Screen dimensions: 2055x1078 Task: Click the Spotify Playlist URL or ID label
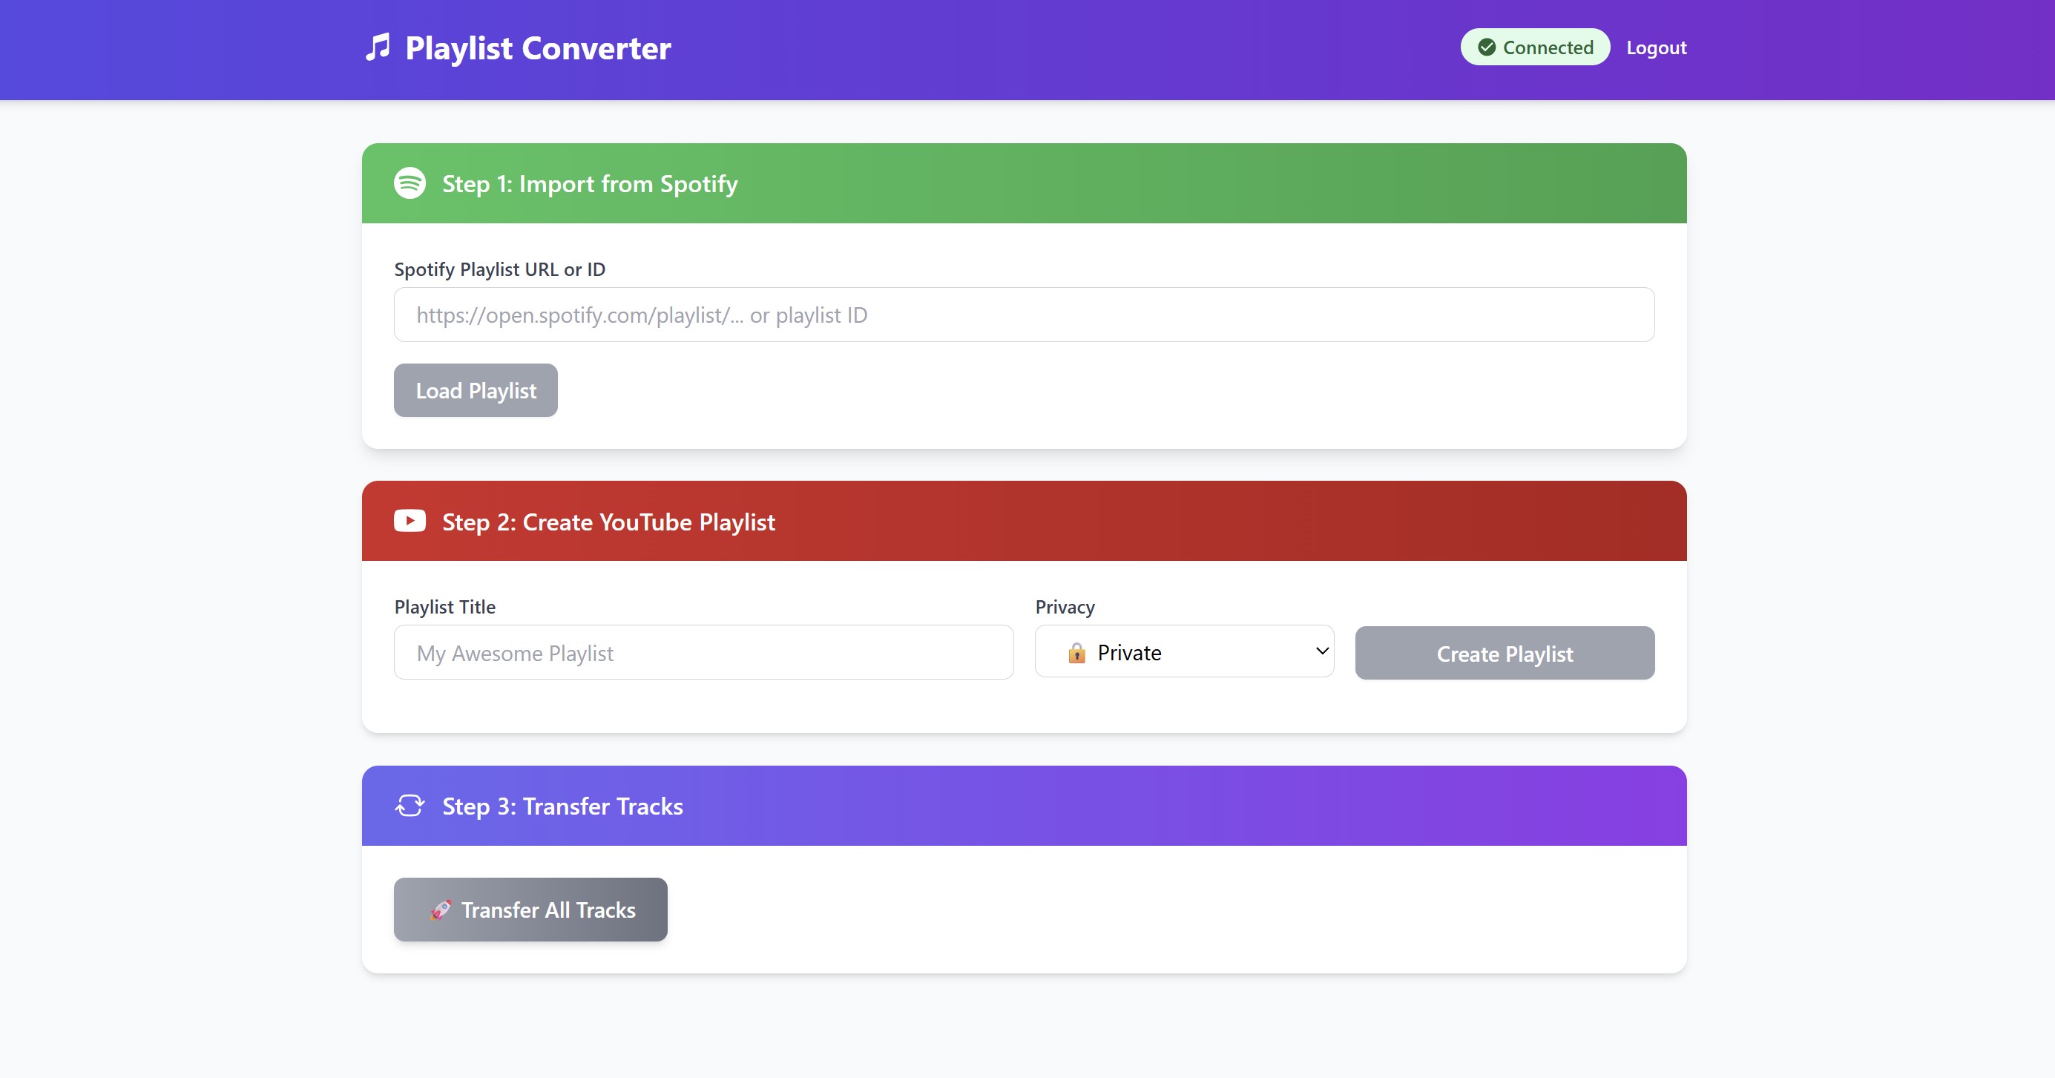pyautogui.click(x=499, y=270)
